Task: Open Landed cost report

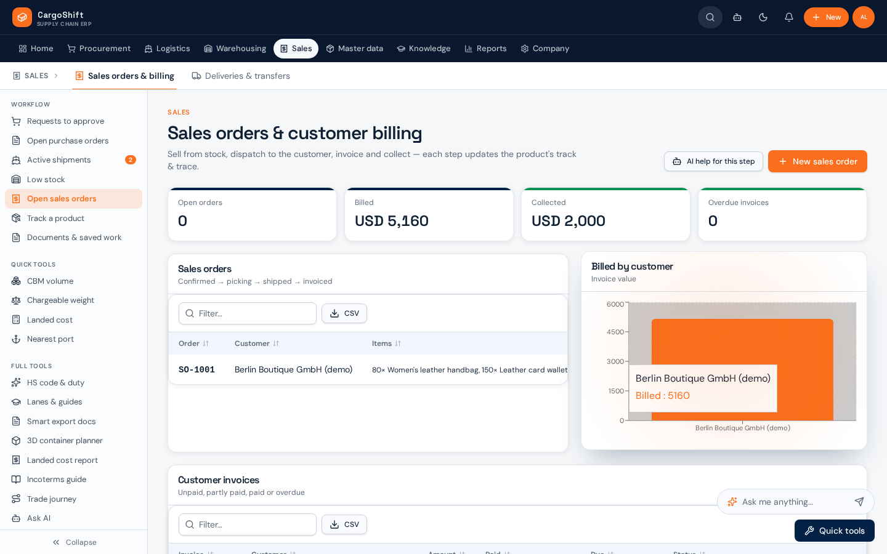Action: [x=74, y=460]
